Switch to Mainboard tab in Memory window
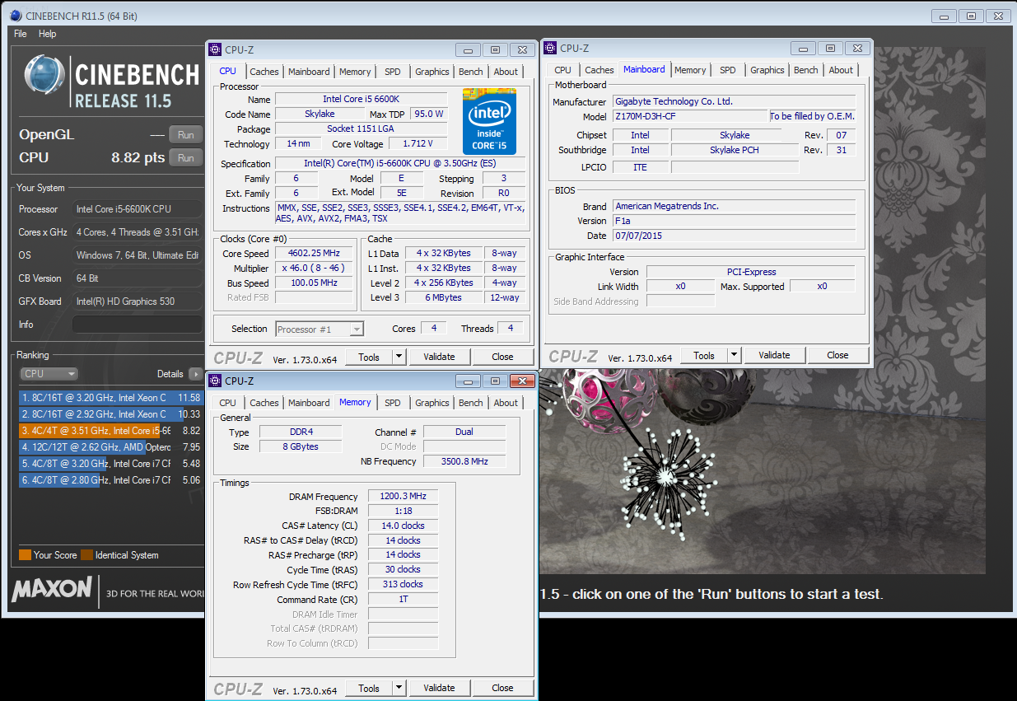The image size is (1017, 701). [x=309, y=403]
